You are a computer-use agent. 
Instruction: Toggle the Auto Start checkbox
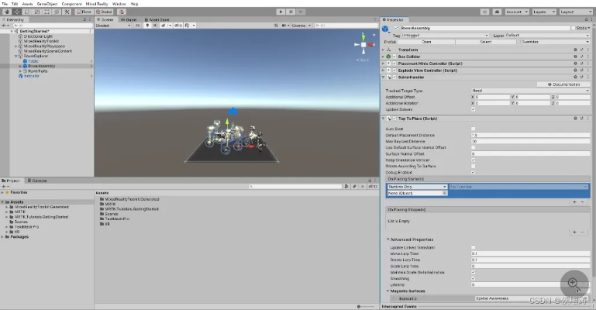(x=474, y=128)
